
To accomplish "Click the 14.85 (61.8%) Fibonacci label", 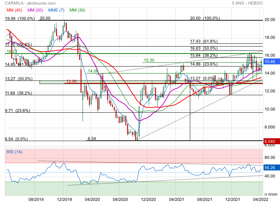I will [19, 64].
